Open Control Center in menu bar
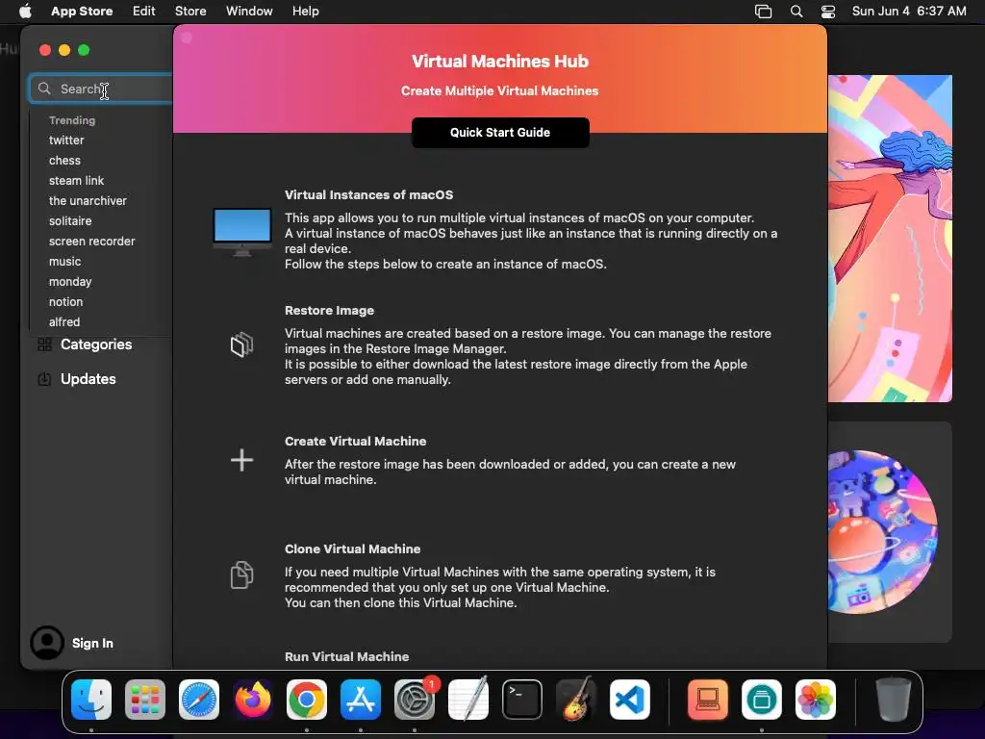985x739 pixels. pyautogui.click(x=828, y=12)
